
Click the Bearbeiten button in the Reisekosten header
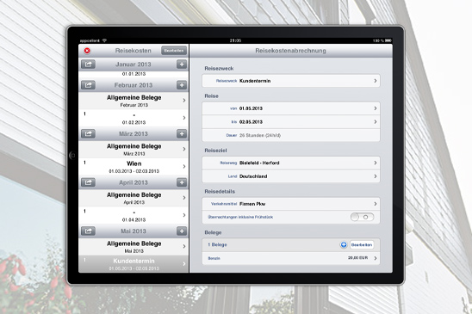174,51
